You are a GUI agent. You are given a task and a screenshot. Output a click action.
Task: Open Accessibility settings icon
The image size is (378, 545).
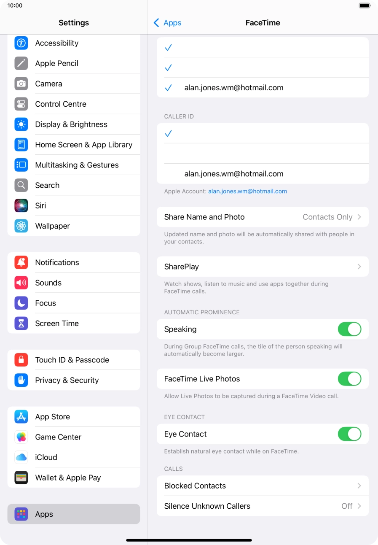pos(21,43)
